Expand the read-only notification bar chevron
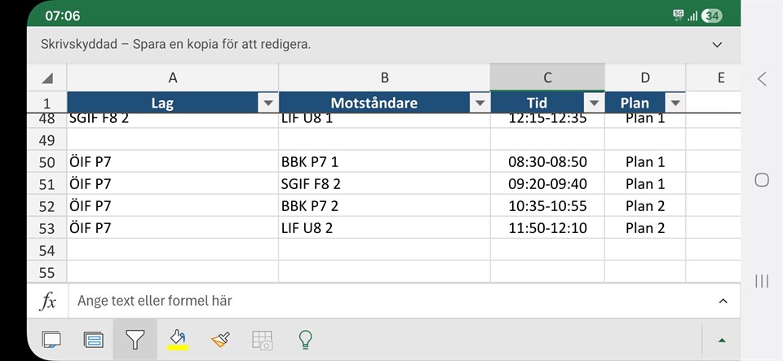The height and width of the screenshot is (361, 783). click(718, 45)
